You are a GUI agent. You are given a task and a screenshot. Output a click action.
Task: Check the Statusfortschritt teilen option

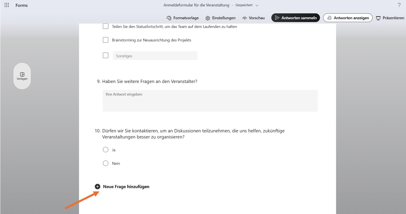pyautogui.click(x=106, y=26)
